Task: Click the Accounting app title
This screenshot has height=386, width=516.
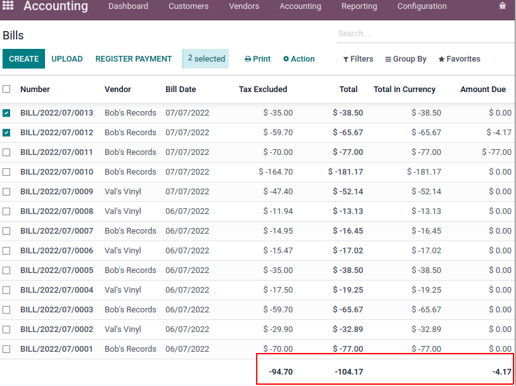Action: (x=56, y=6)
